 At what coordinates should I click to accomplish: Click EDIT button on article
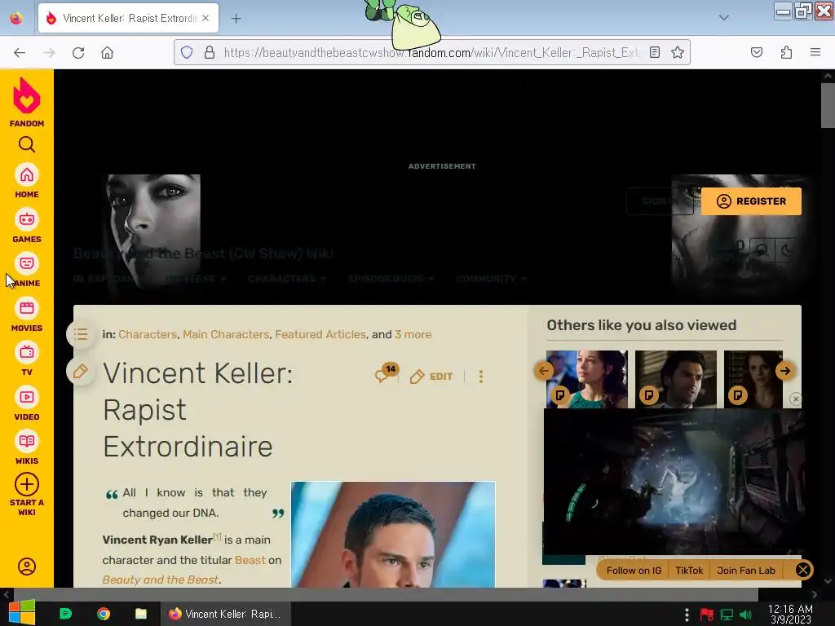pyautogui.click(x=431, y=377)
